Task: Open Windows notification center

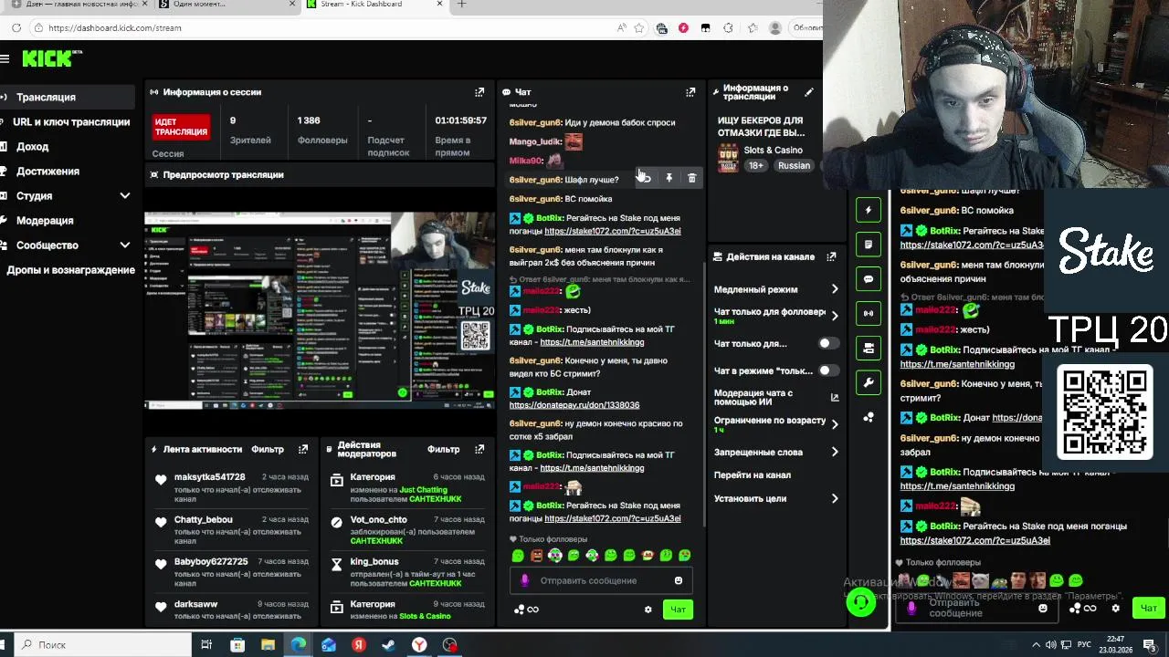Action: click(1150, 645)
